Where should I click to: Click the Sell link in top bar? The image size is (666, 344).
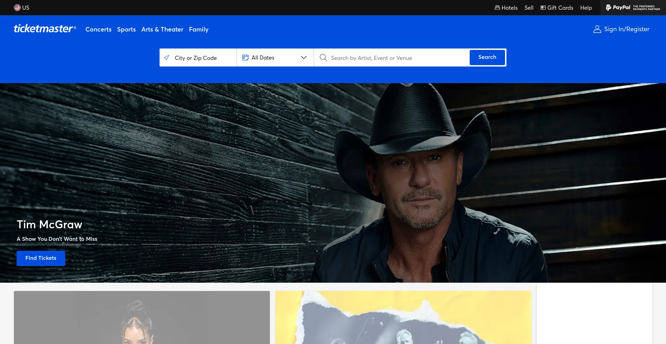[x=529, y=8]
